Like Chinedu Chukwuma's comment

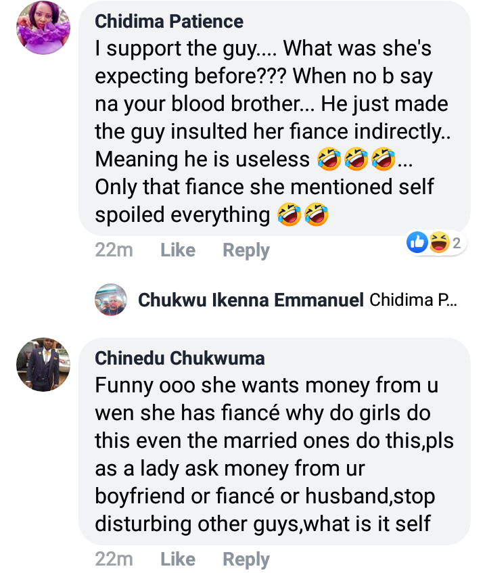178,559
